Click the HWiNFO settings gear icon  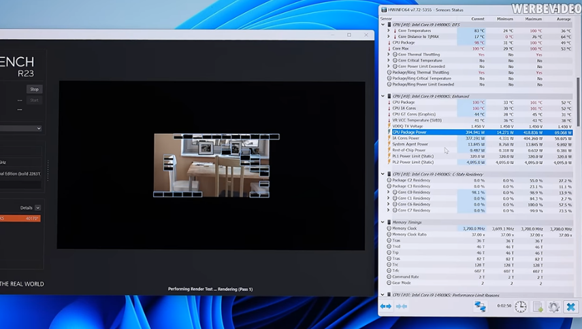[553, 307]
